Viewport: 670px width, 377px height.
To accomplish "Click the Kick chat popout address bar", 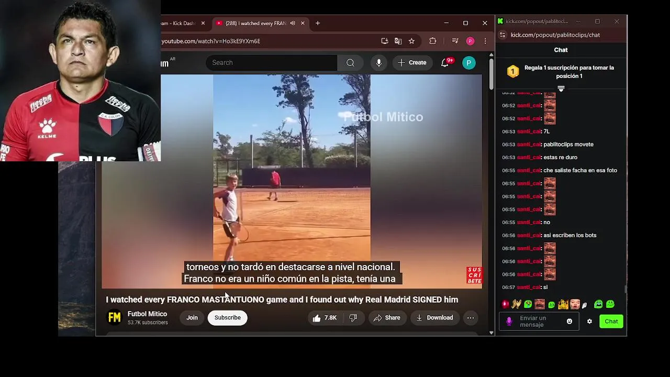I will tap(555, 35).
